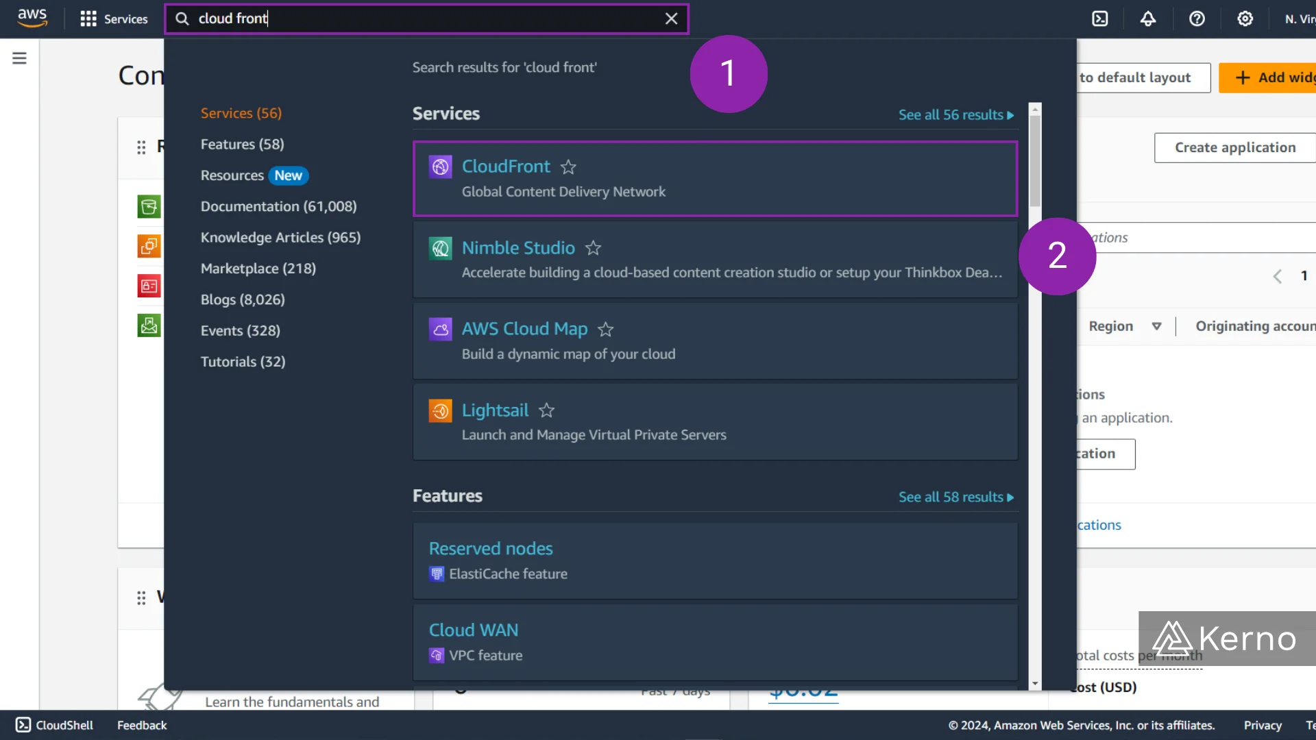Click the Originating account column header

pyautogui.click(x=1256, y=327)
